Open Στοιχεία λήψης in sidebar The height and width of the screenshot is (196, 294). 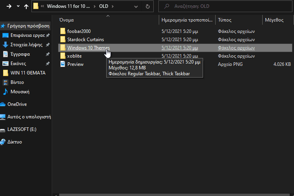(x=26, y=45)
